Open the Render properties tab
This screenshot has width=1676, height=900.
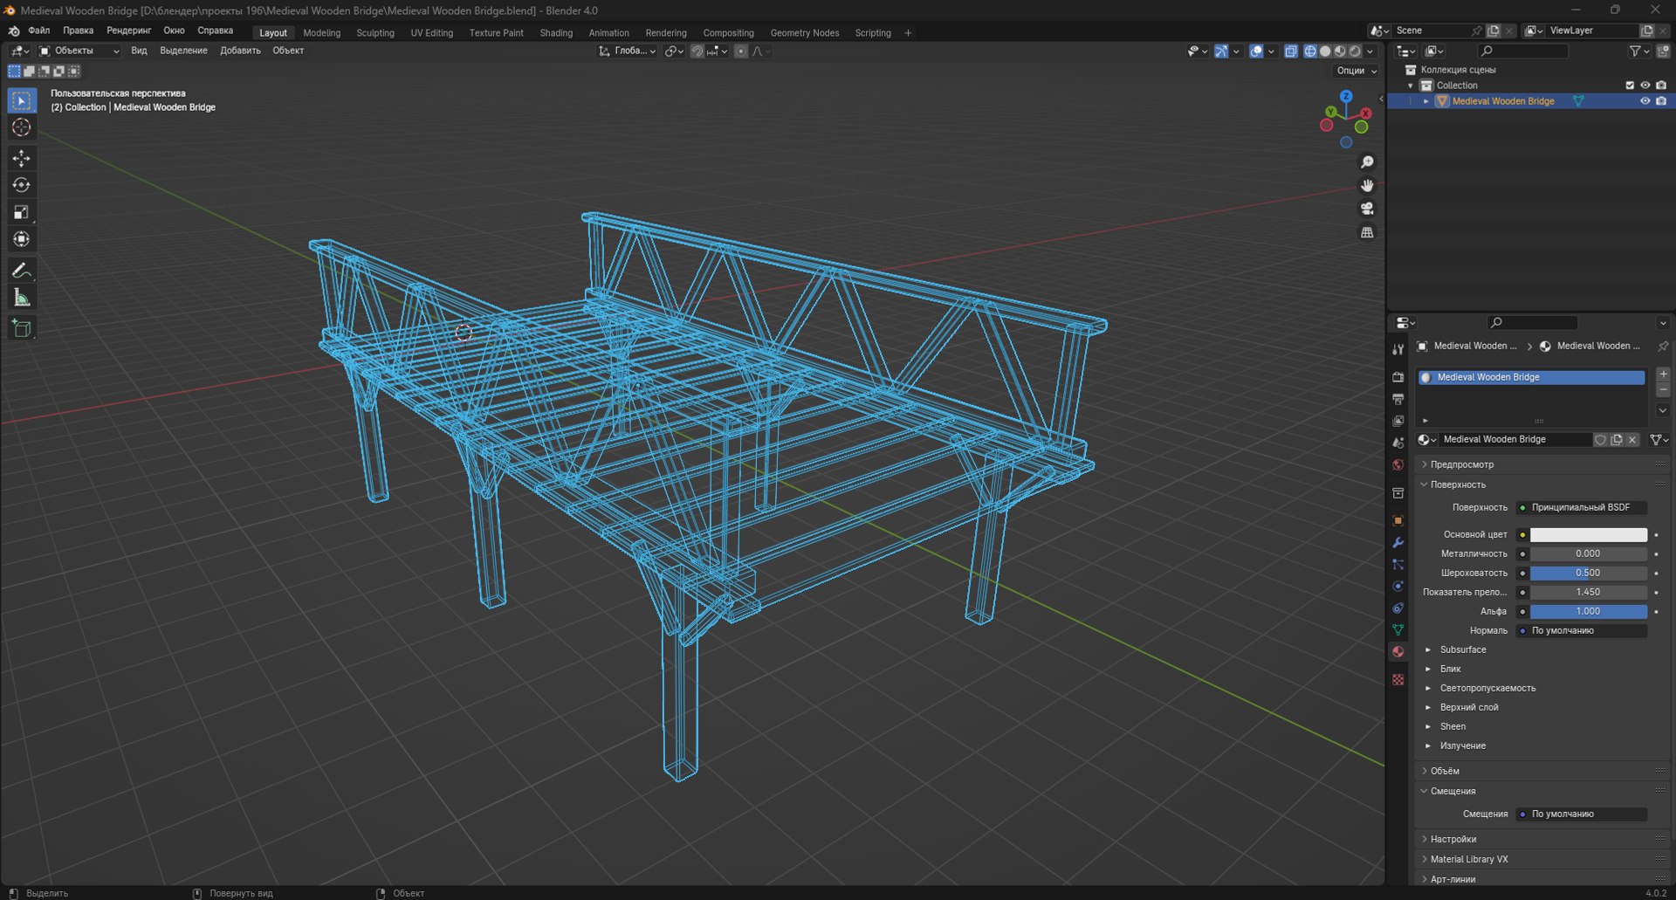(1398, 377)
